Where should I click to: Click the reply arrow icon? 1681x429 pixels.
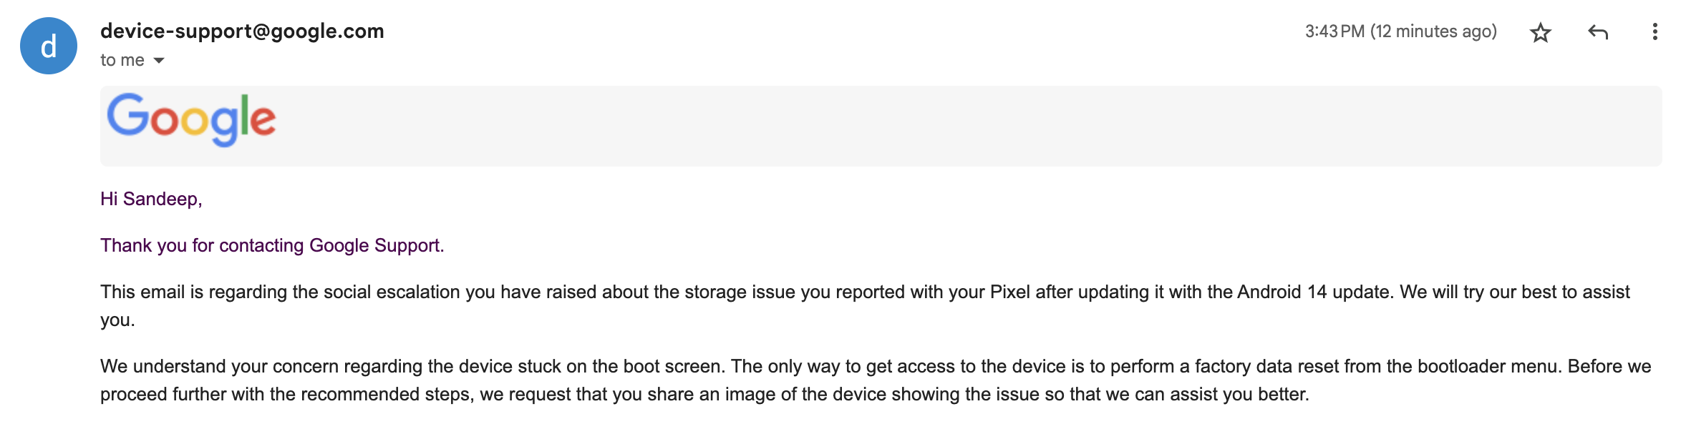pyautogui.click(x=1597, y=32)
